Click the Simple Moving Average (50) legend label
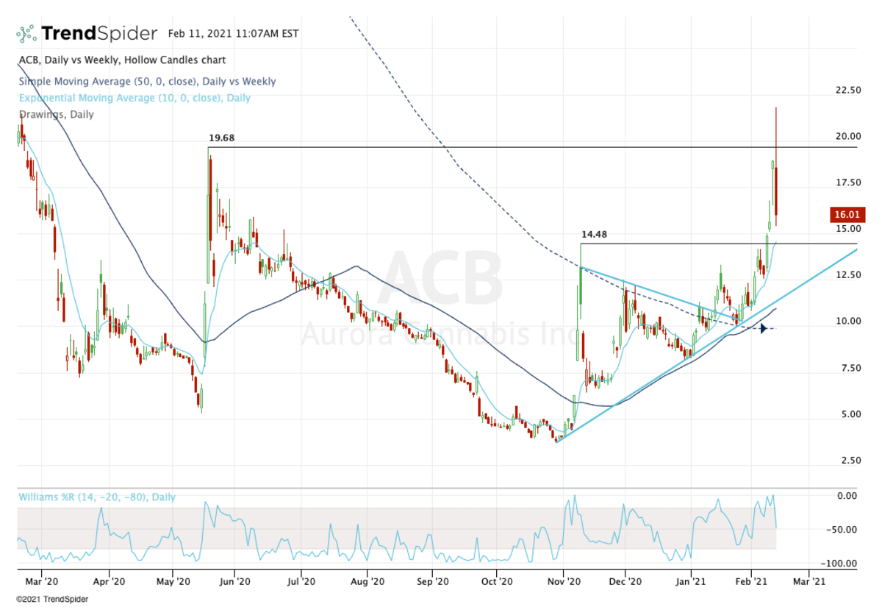The image size is (882, 607). pos(146,82)
